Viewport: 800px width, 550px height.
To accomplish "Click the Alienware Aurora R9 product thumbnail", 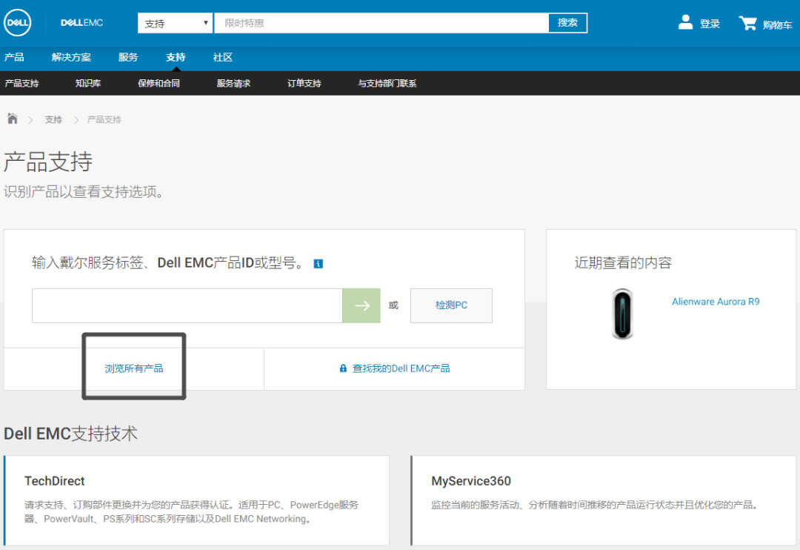I will pyautogui.click(x=622, y=314).
